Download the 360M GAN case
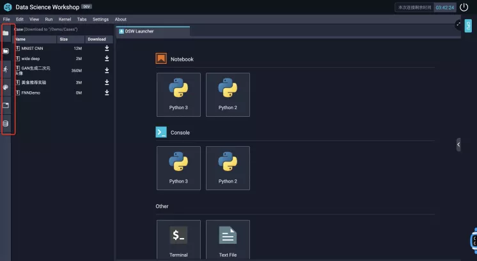 (x=107, y=70)
